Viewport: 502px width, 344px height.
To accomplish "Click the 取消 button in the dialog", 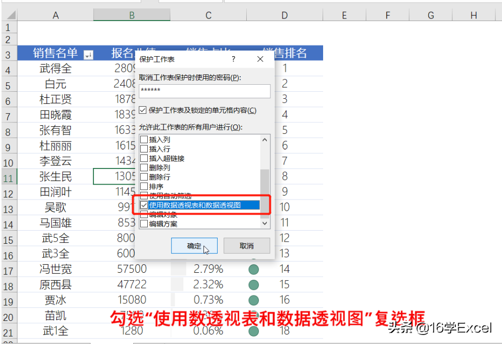I will 247,246.
